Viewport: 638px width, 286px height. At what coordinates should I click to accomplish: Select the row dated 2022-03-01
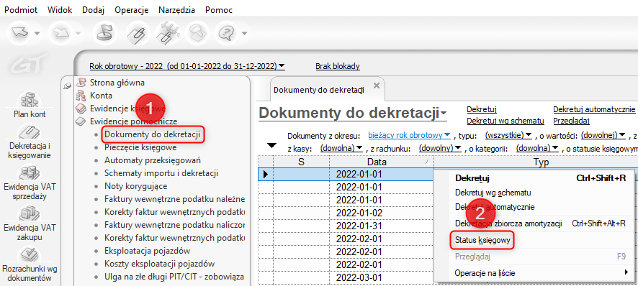(x=345, y=278)
